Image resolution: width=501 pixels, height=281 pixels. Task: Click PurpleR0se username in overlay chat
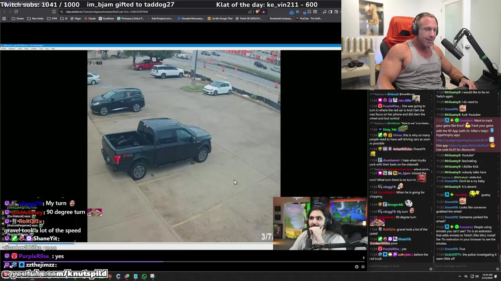[x=34, y=256]
